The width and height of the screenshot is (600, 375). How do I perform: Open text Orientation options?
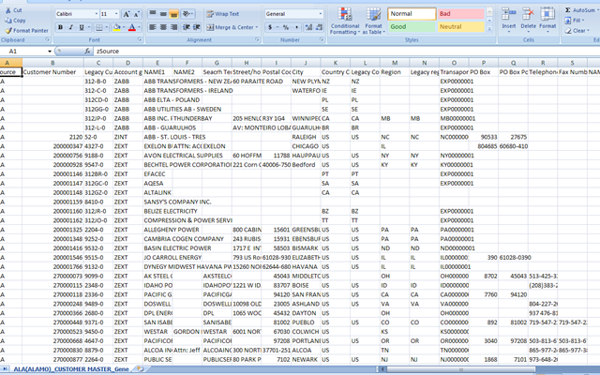pos(187,14)
